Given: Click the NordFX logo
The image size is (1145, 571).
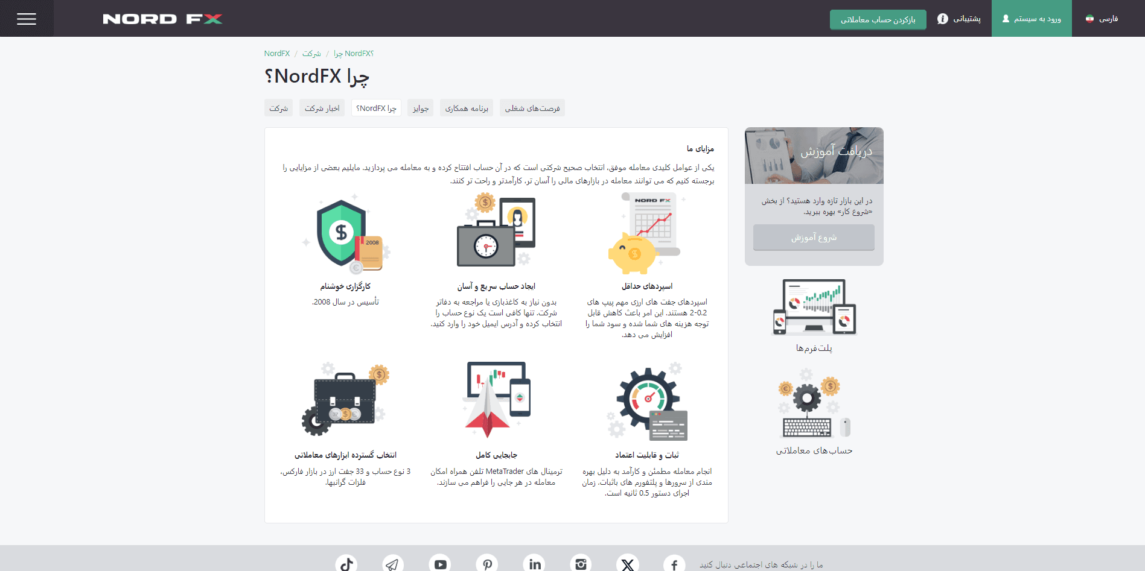Looking at the screenshot, I should coord(162,19).
